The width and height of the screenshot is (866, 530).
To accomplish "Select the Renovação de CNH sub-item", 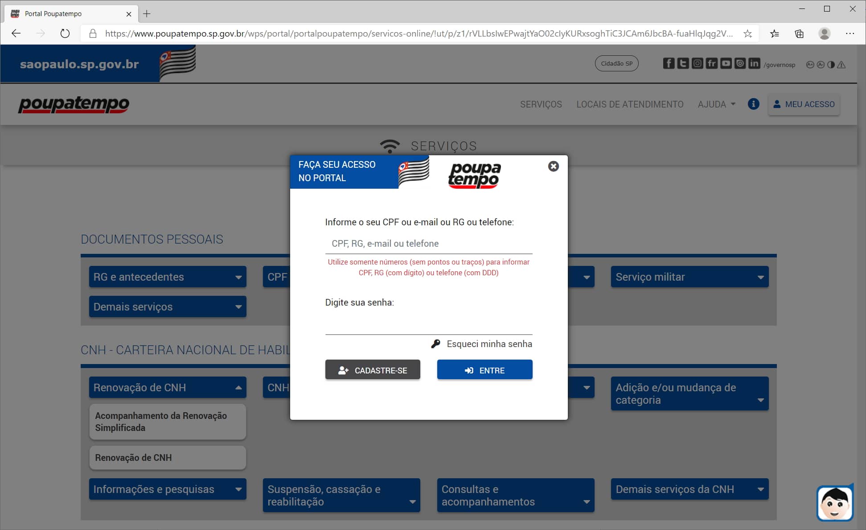I will (x=168, y=458).
